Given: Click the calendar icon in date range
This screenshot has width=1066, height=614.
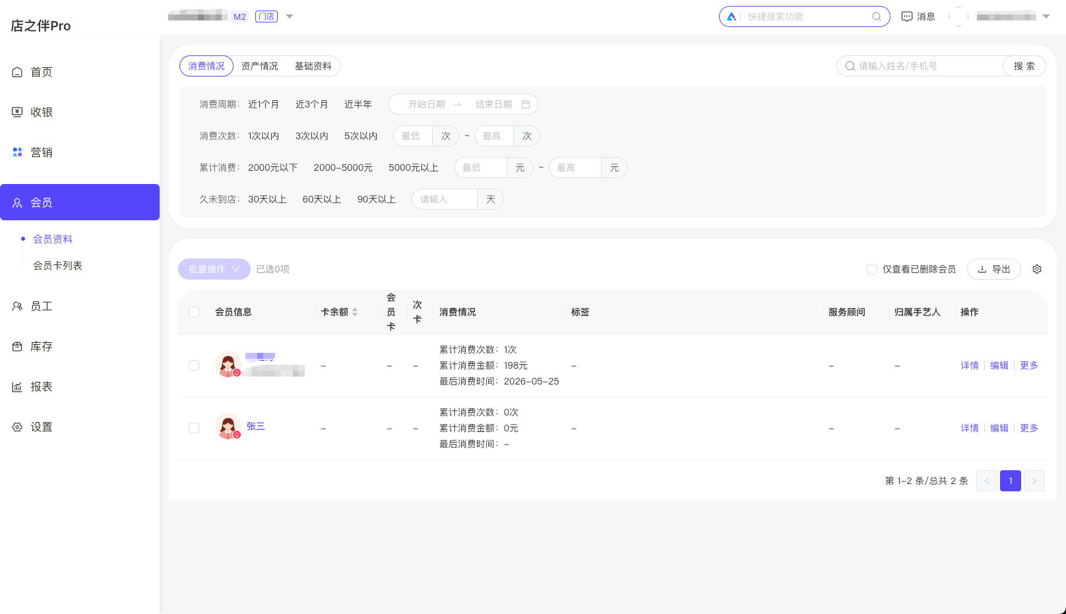Looking at the screenshot, I should tap(526, 104).
